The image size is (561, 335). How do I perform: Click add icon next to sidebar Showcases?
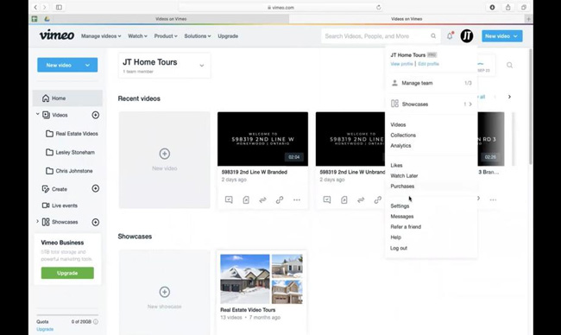tap(96, 222)
